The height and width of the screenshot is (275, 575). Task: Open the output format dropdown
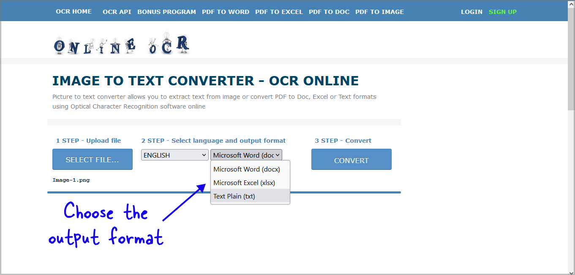point(246,155)
